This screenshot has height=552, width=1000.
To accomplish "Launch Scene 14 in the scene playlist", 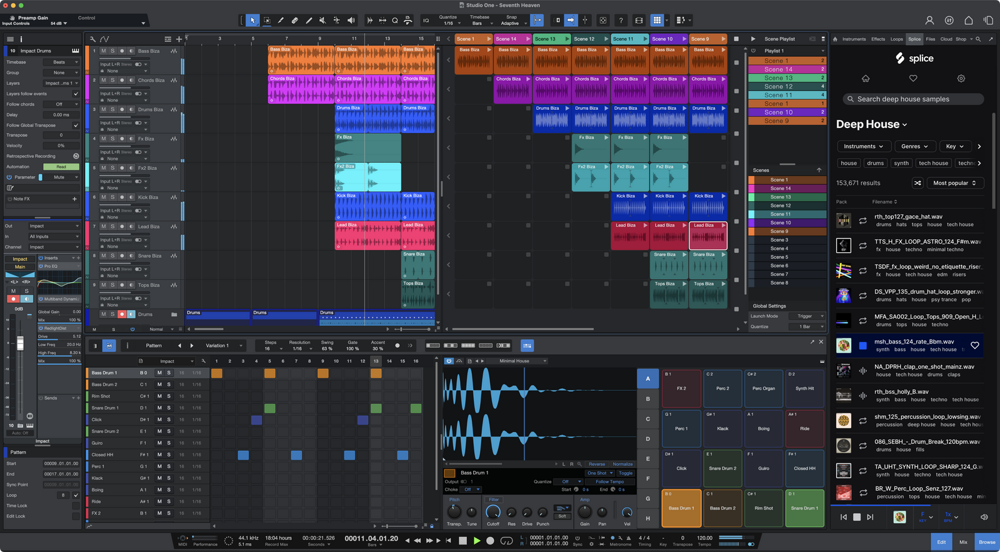I will coord(787,69).
